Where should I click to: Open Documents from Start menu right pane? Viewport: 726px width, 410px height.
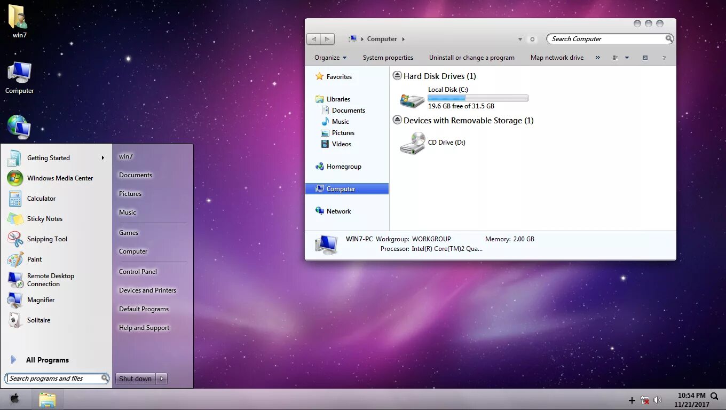(136, 175)
